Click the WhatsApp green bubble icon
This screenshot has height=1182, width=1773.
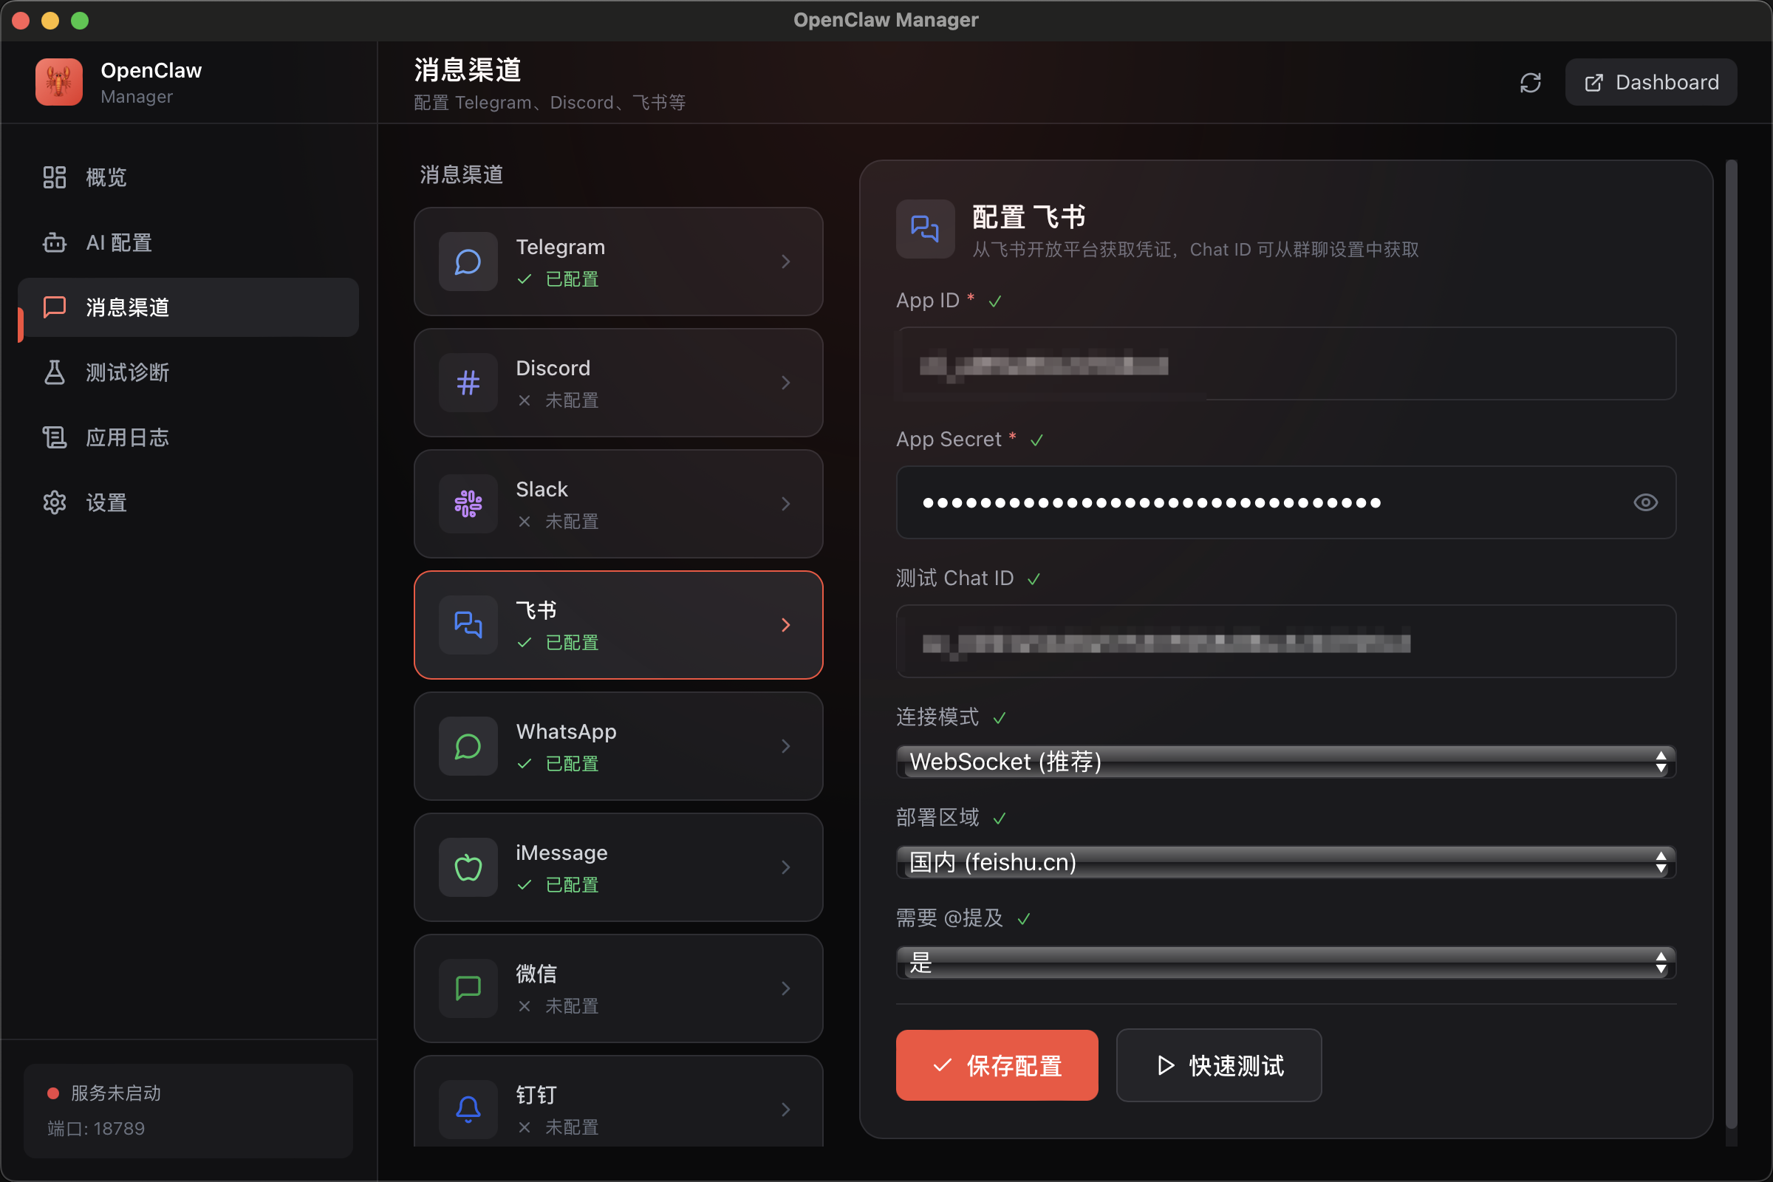tap(468, 746)
